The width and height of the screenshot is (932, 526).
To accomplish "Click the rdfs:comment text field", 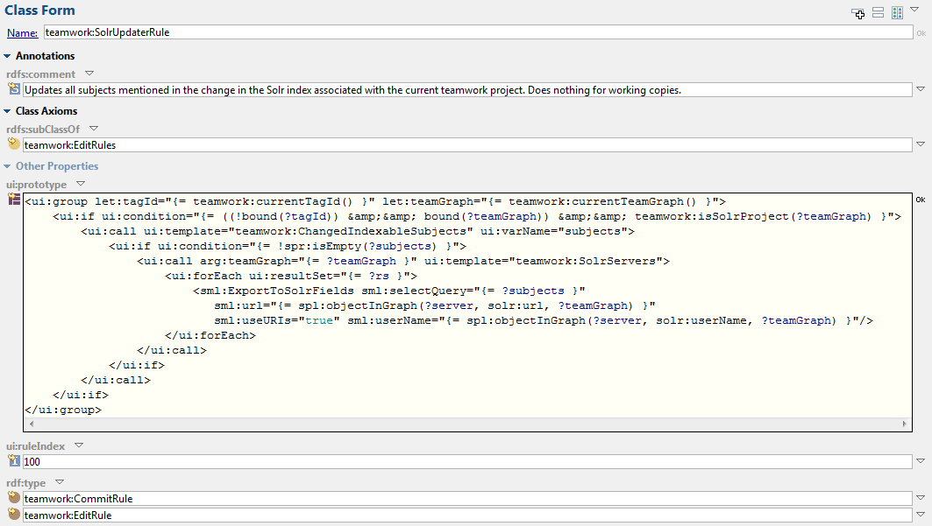I will pyautogui.click(x=467, y=90).
